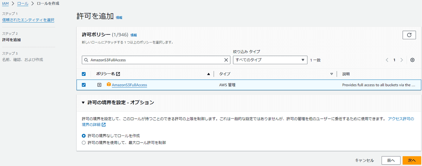Click the キャンセル button

364,160
